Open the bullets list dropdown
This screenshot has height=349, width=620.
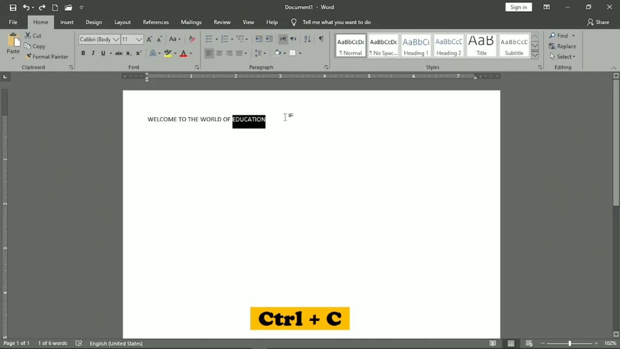(x=217, y=39)
